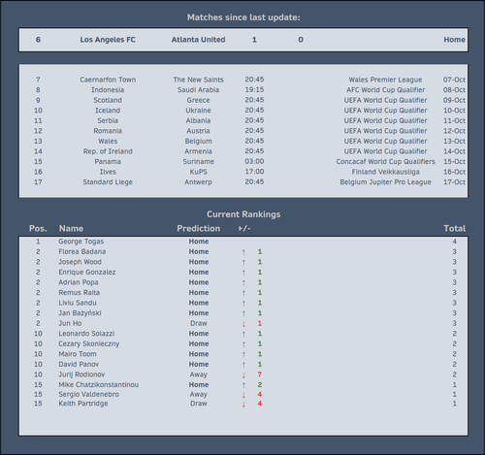485x455 pixels.
Task: Select the 17-Oct fixture date
Action: 454,182
